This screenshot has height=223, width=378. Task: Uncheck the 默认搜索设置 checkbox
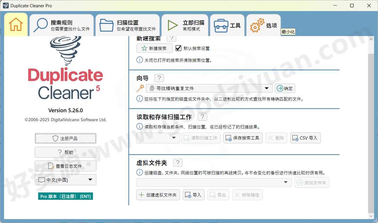click(x=178, y=48)
